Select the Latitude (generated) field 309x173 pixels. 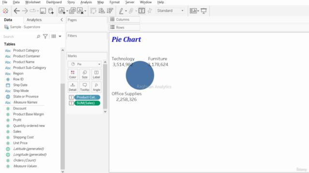pyautogui.click(x=28, y=148)
